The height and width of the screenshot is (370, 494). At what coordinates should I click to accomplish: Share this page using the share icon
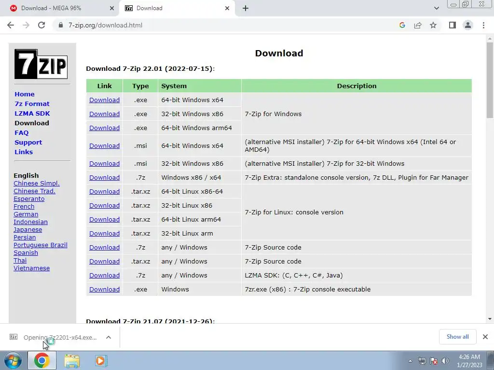point(418,25)
